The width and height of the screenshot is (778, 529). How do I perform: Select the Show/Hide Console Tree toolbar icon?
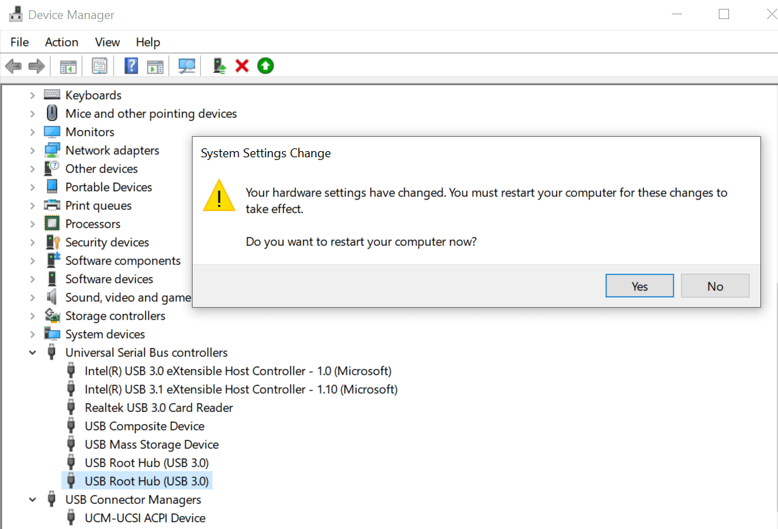(x=67, y=65)
